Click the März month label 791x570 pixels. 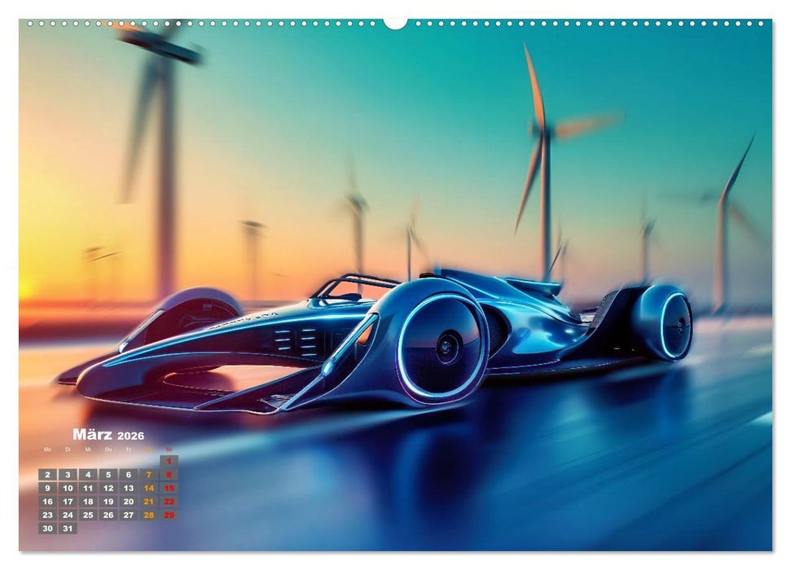click(91, 434)
